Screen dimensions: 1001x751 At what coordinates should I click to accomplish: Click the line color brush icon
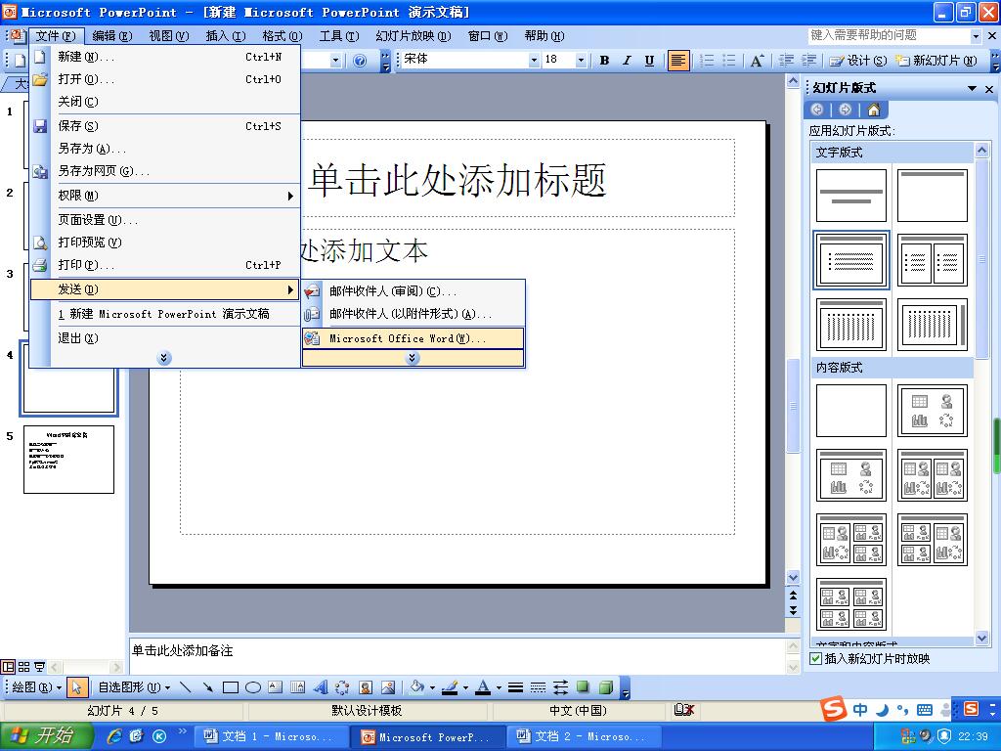point(450,687)
